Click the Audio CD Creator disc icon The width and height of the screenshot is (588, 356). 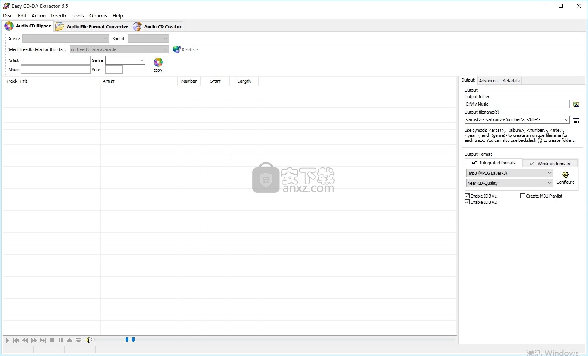(x=137, y=26)
